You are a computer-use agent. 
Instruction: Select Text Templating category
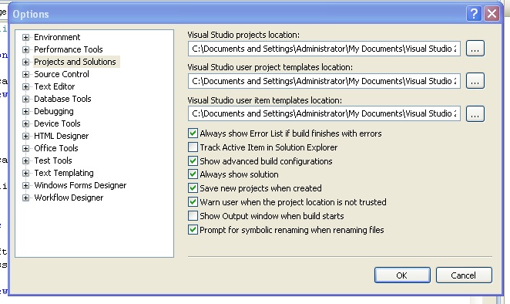click(64, 174)
